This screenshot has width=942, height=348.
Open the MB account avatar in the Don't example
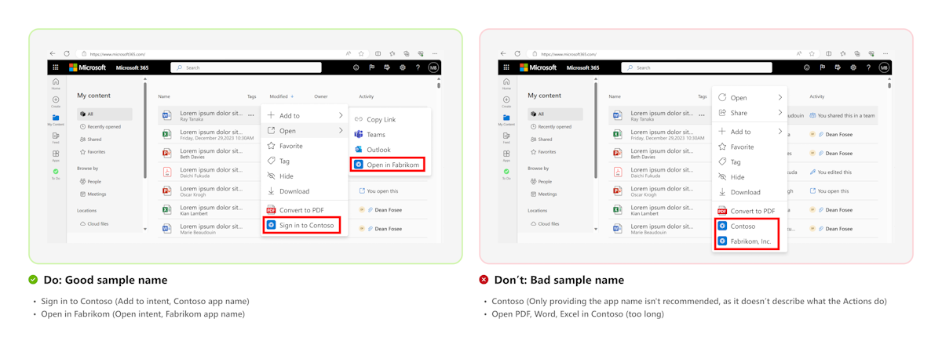884,67
